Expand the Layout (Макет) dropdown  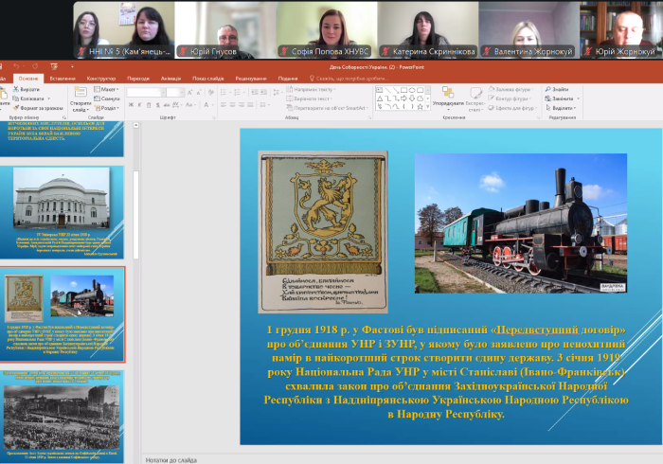click(106, 89)
